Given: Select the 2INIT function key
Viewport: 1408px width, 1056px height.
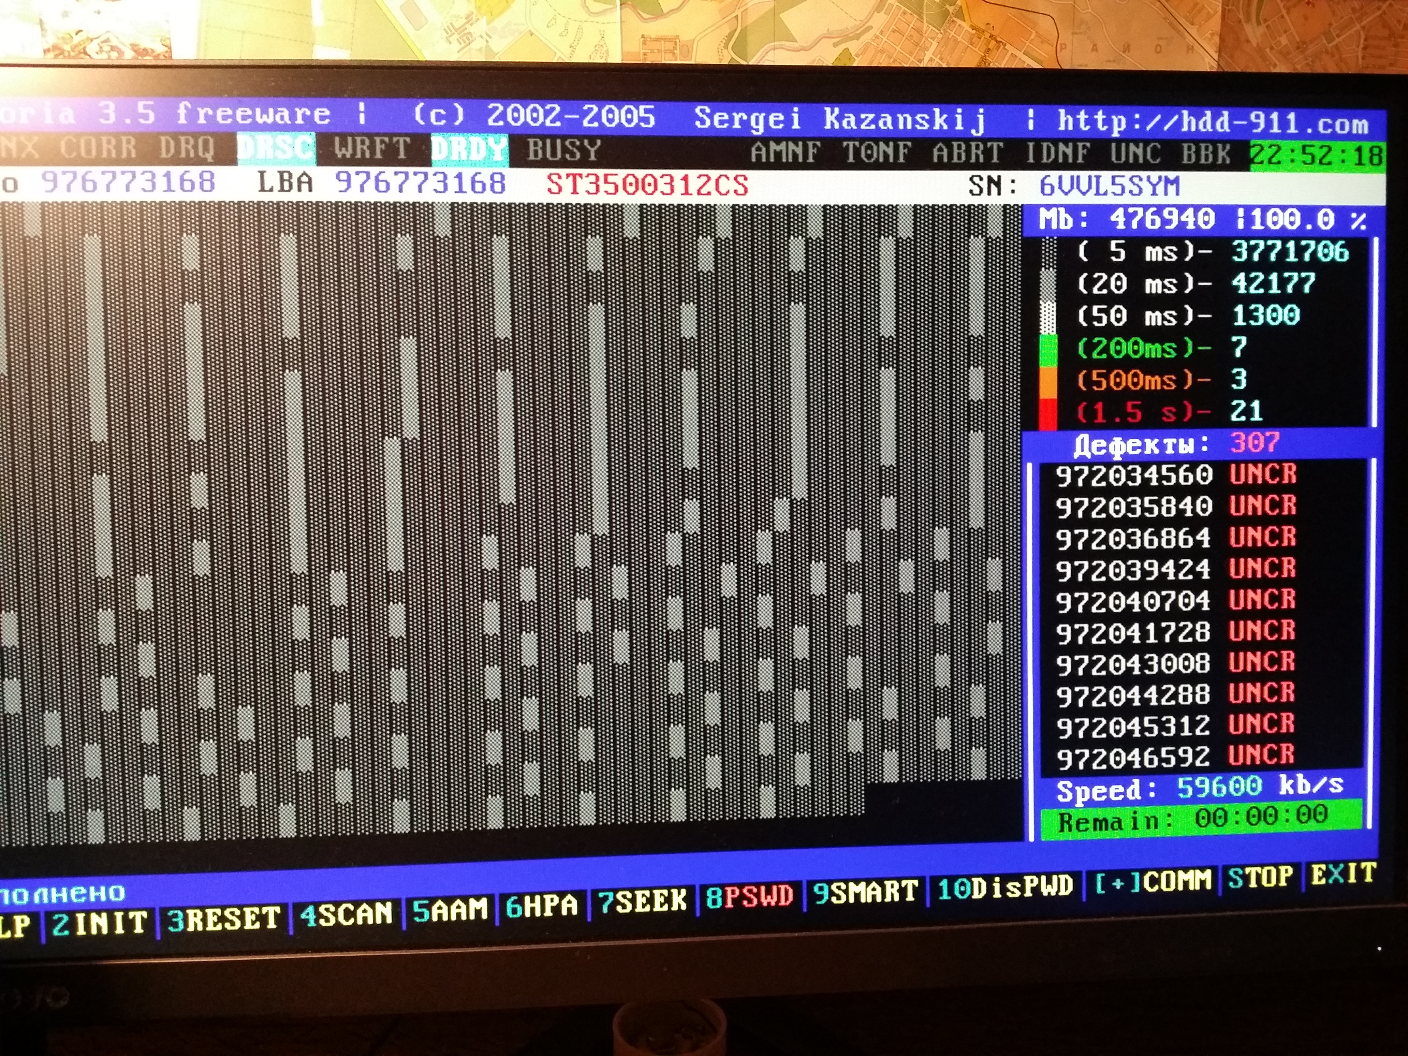Looking at the screenshot, I should click(100, 924).
